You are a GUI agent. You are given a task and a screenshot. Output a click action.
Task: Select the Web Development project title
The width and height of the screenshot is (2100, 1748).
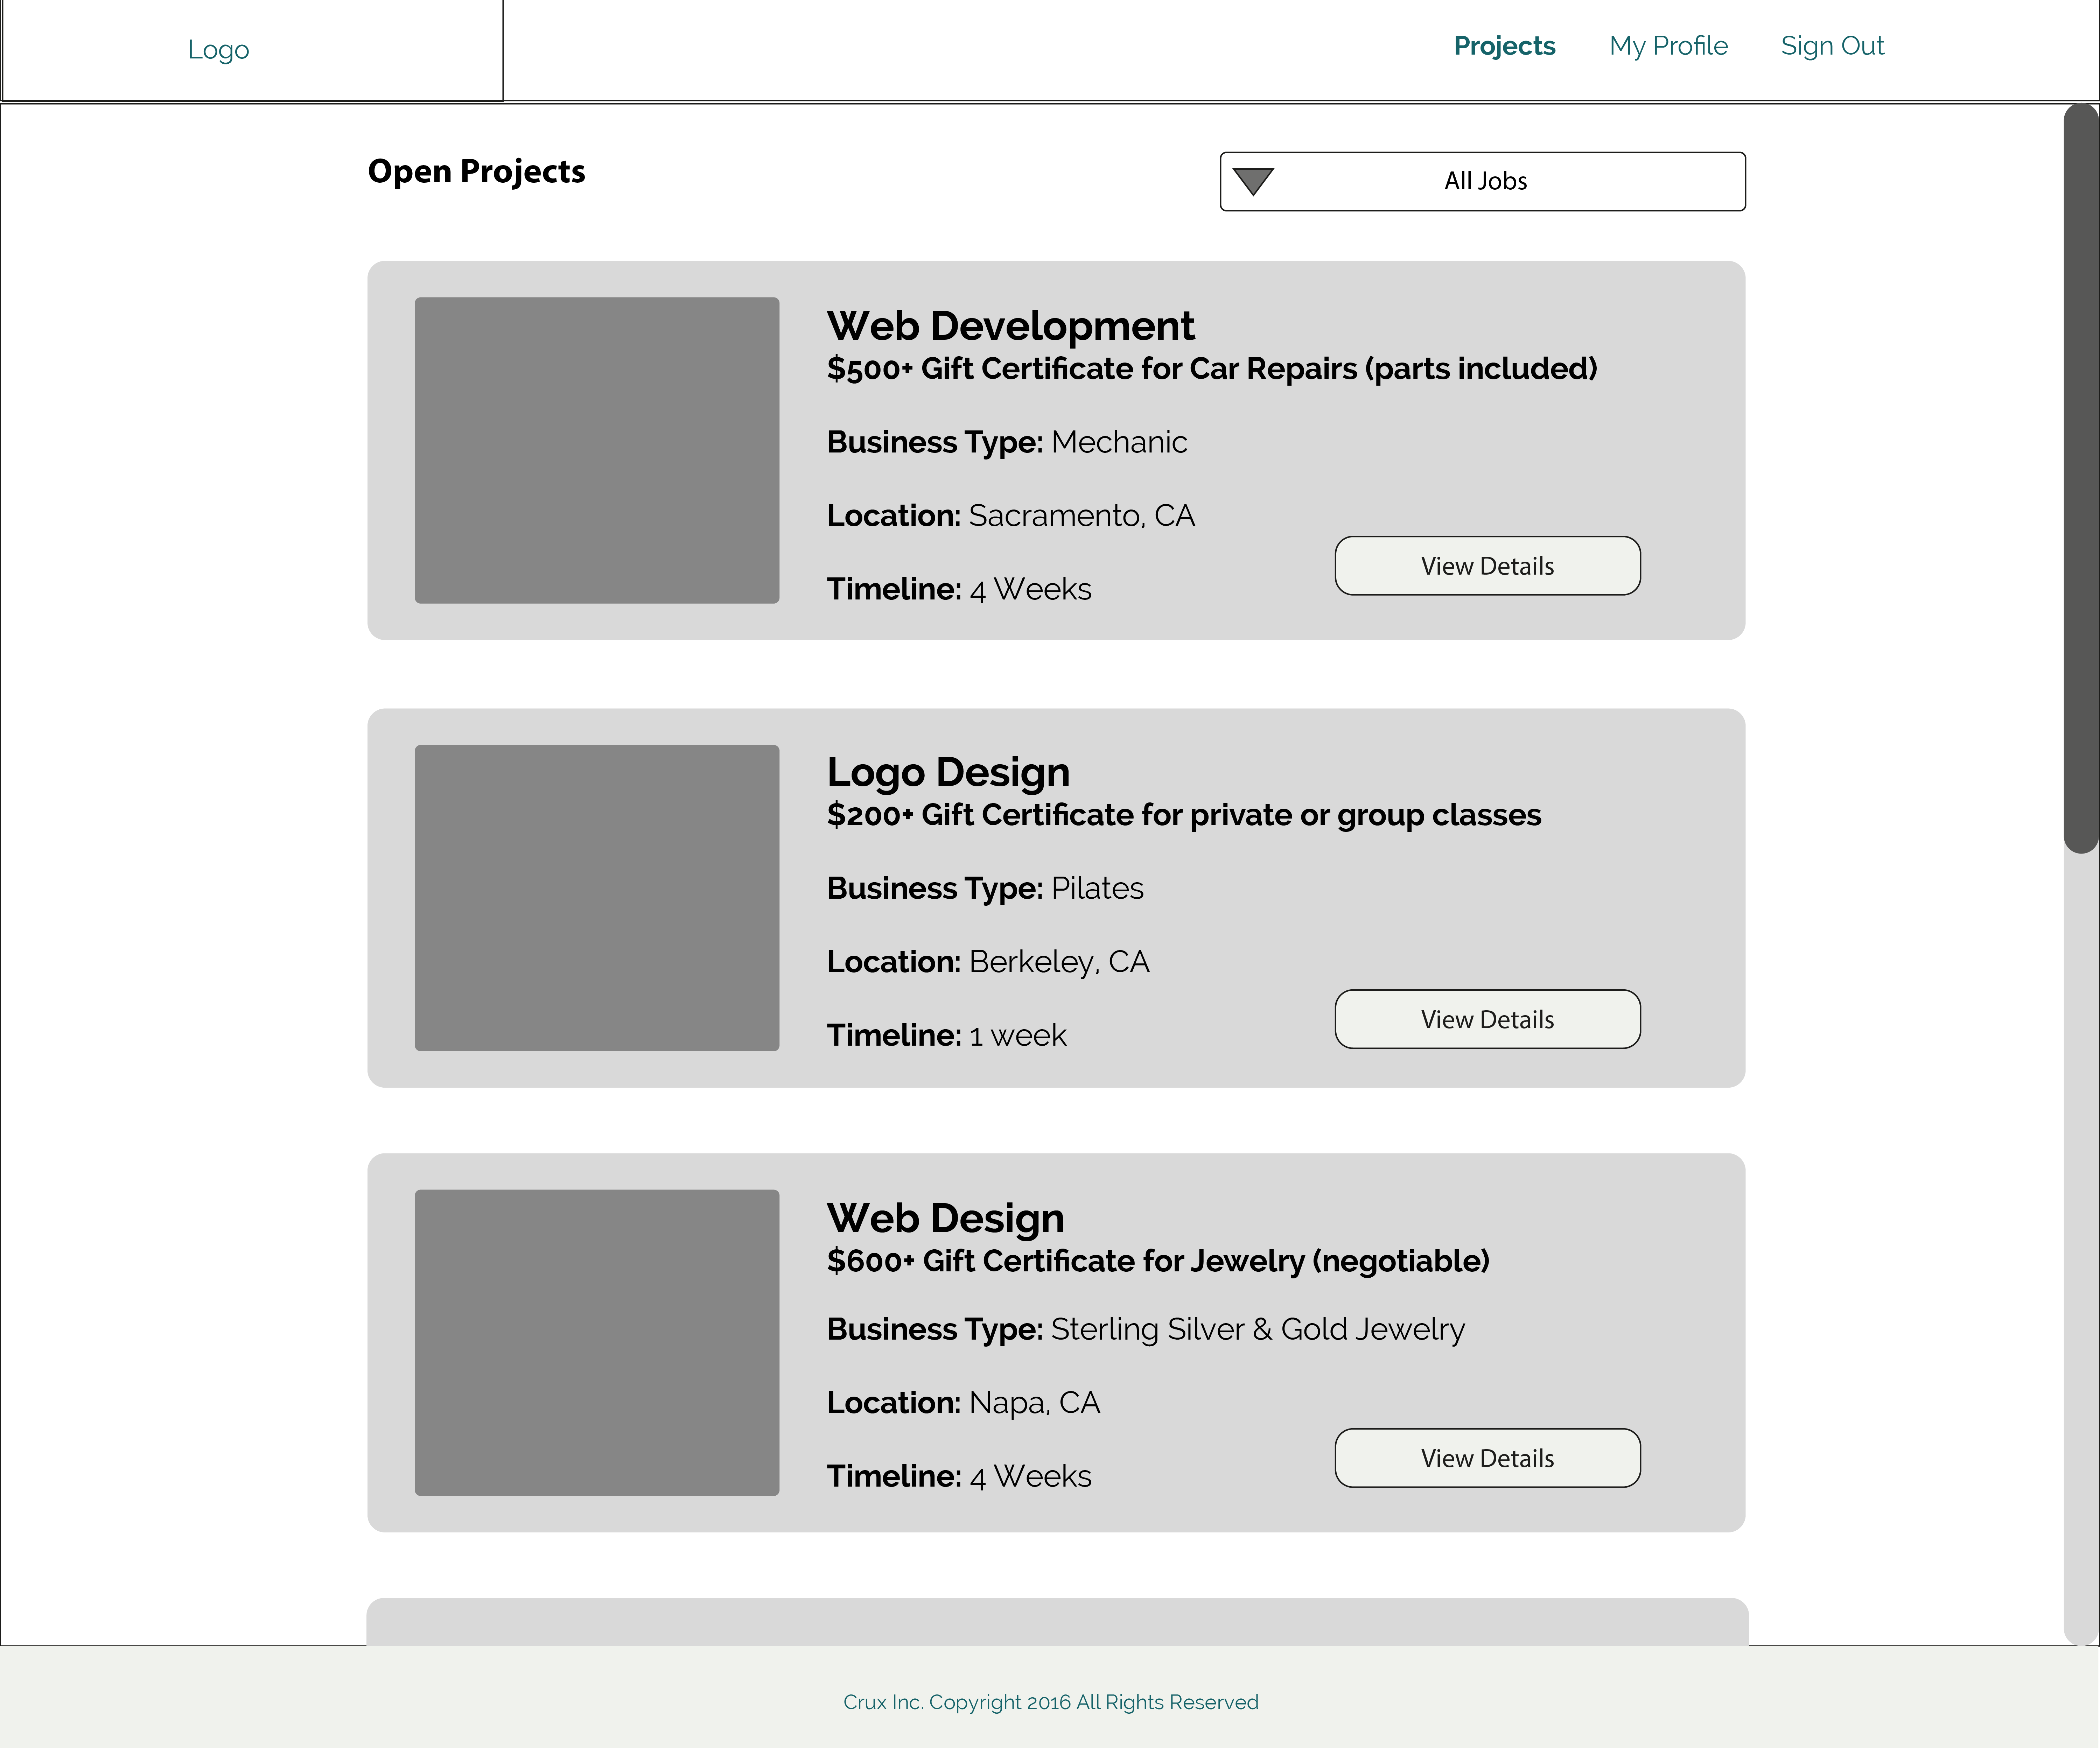1010,326
